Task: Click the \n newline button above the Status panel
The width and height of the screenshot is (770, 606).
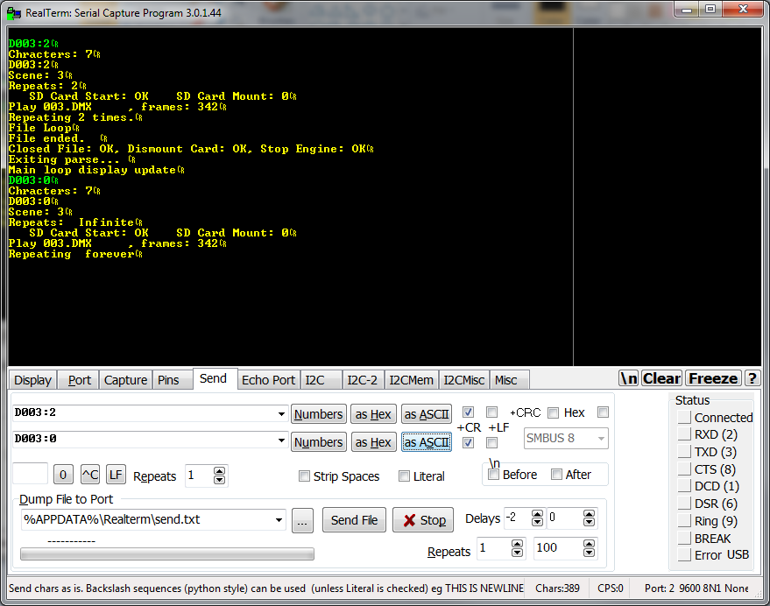Action: (629, 378)
